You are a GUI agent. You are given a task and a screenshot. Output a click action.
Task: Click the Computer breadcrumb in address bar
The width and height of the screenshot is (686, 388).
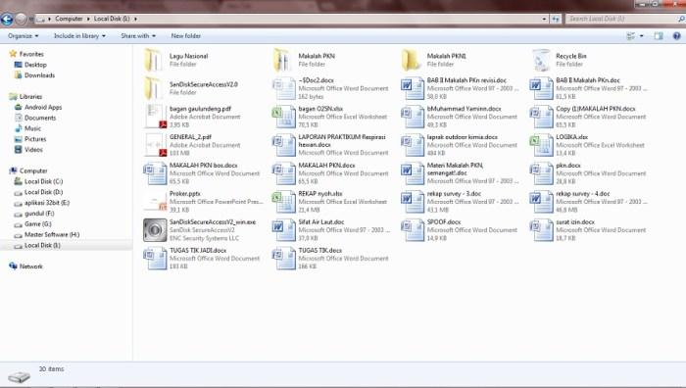[x=69, y=19]
